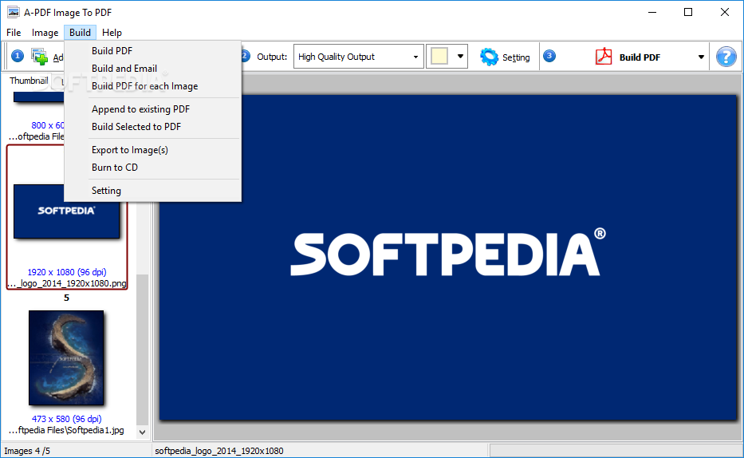Screen dimensions: 744x458
Task: Switch to the Thumbnail tab
Action: [x=29, y=81]
